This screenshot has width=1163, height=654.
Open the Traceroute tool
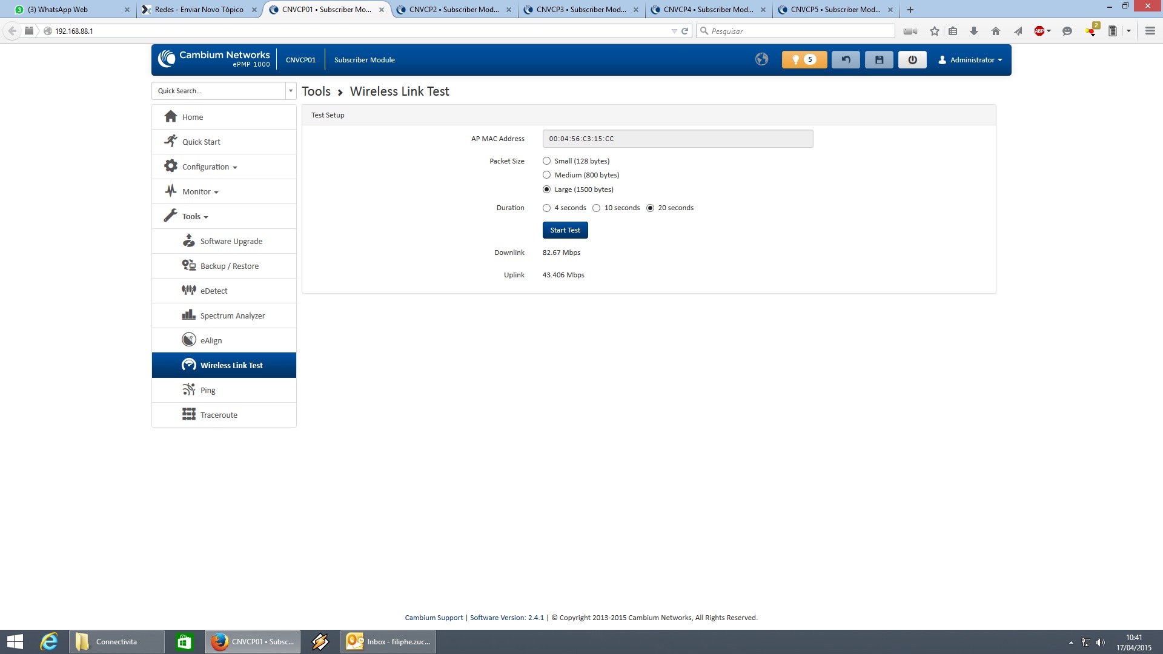218,415
